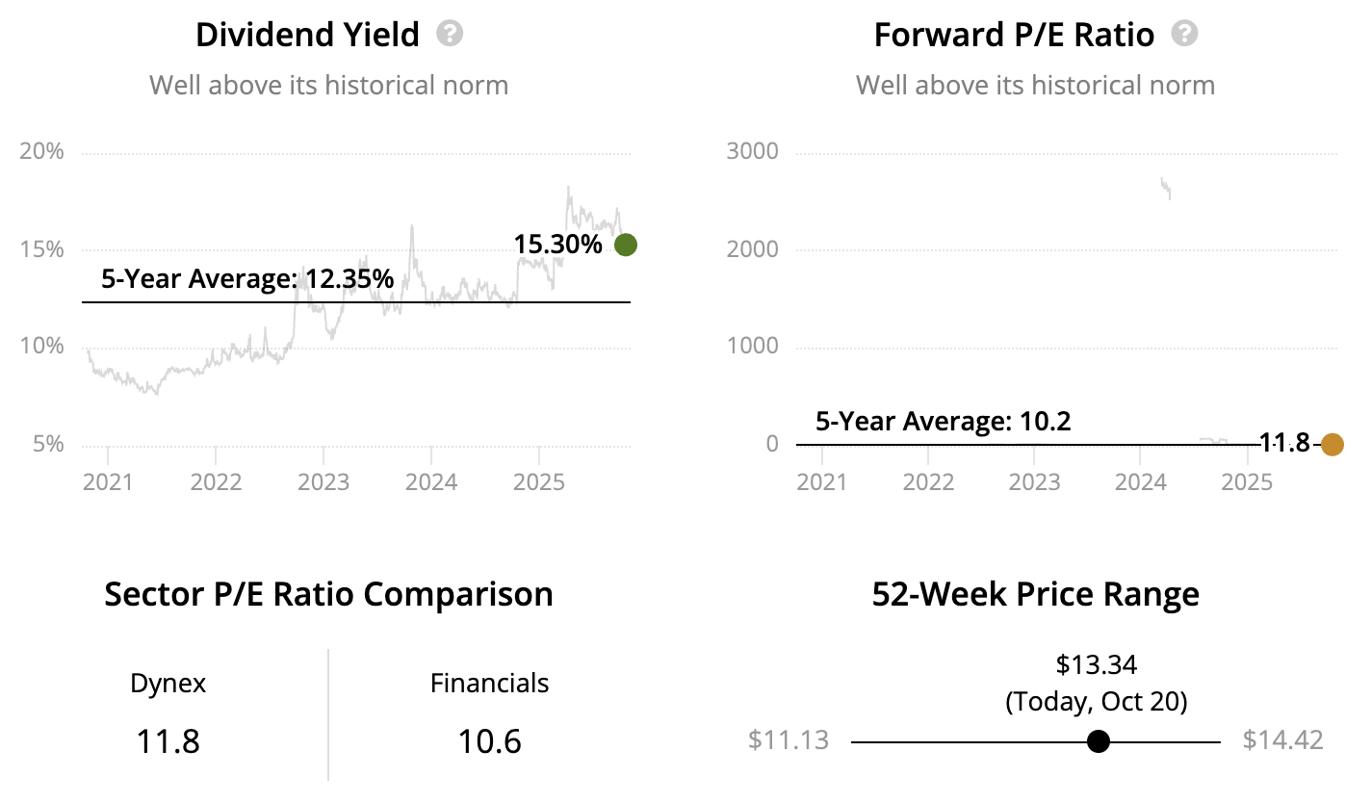1371x803 pixels.
Task: Click the orange 11.8 P/E marker dot
Action: coord(1332,444)
